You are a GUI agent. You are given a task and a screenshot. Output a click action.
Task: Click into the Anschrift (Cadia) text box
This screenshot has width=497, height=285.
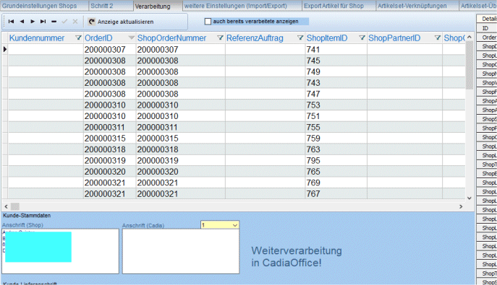point(181,251)
